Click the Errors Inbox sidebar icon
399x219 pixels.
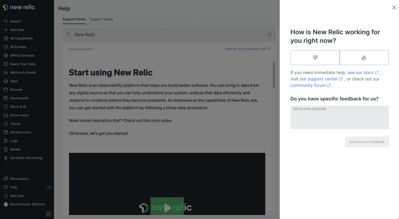click(5, 115)
